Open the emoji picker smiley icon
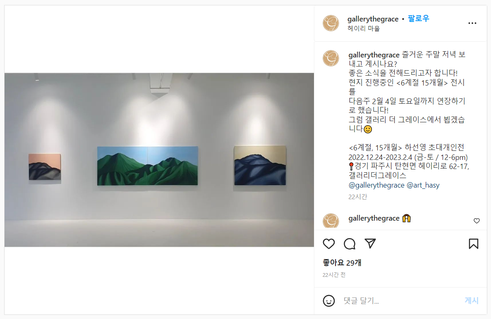This screenshot has width=491, height=319. pos(329,301)
